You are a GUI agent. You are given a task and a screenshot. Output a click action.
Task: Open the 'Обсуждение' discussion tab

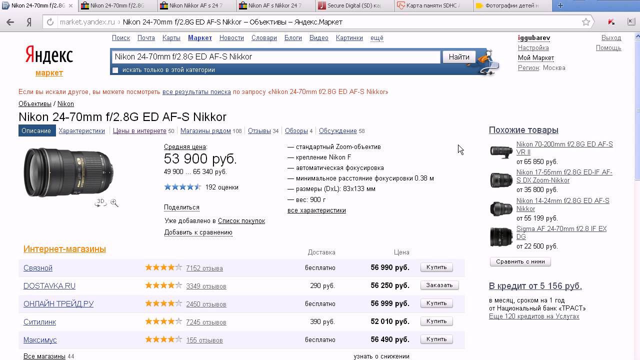(x=338, y=131)
